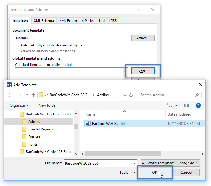Viewport: 211px width, 186px height.
Task: Click the horizontal scrollbar thumb in file list
Action: tap(123, 154)
